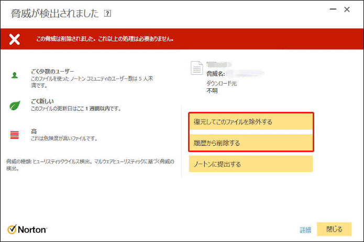
Task: Click the ダウンロード元 label
Action: point(222,84)
